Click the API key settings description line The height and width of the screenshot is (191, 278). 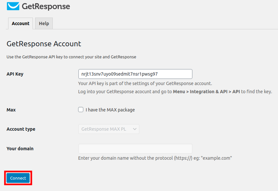coord(145,83)
